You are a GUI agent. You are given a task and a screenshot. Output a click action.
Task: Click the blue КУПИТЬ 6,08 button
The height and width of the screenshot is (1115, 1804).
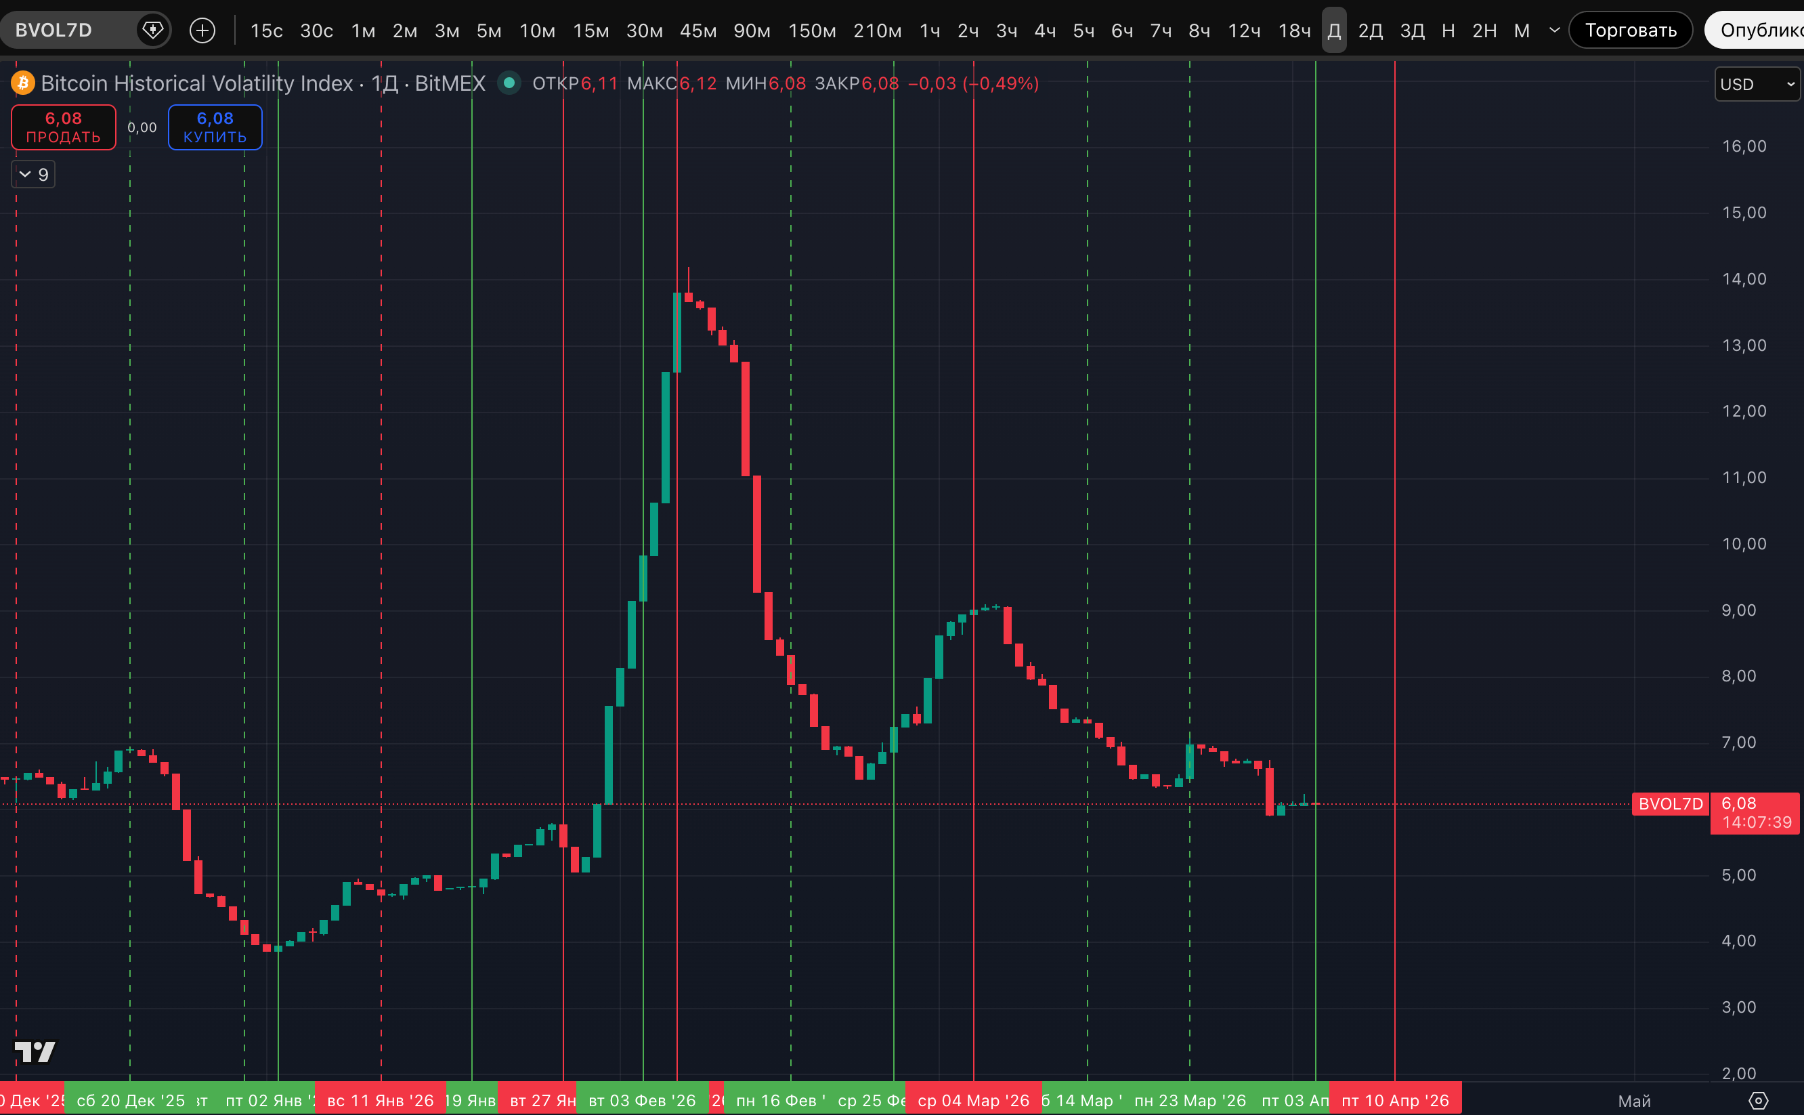pyautogui.click(x=215, y=127)
